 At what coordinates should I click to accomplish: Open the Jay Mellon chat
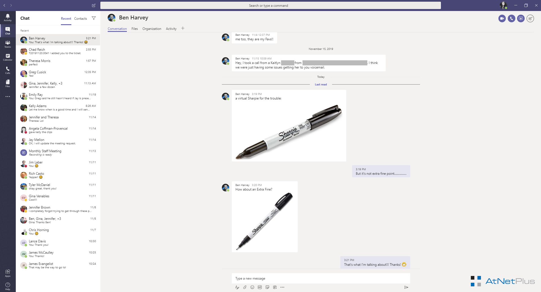pos(58,141)
